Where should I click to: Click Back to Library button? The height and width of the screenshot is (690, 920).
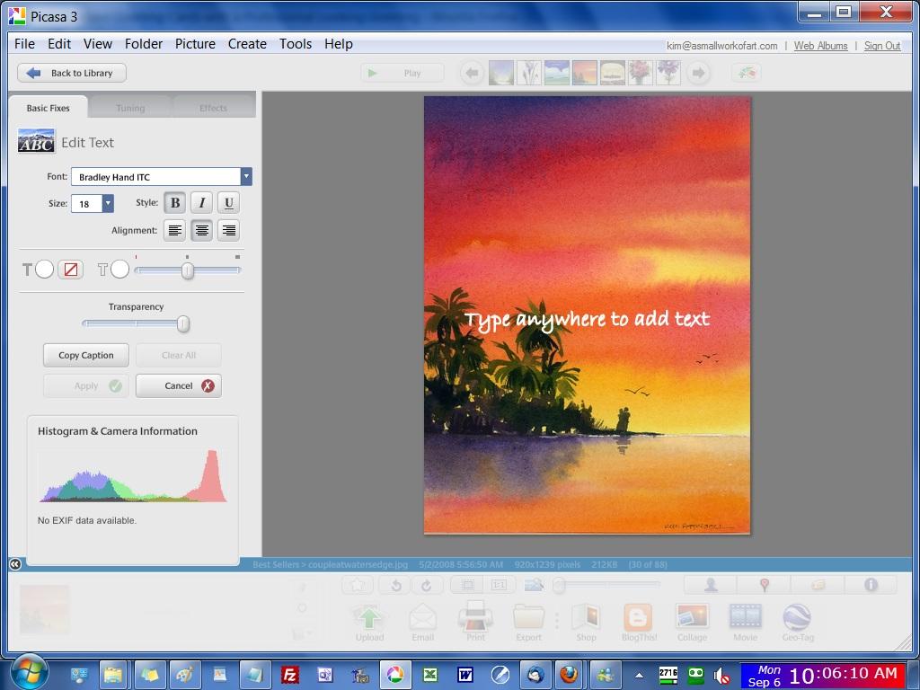[x=72, y=73]
